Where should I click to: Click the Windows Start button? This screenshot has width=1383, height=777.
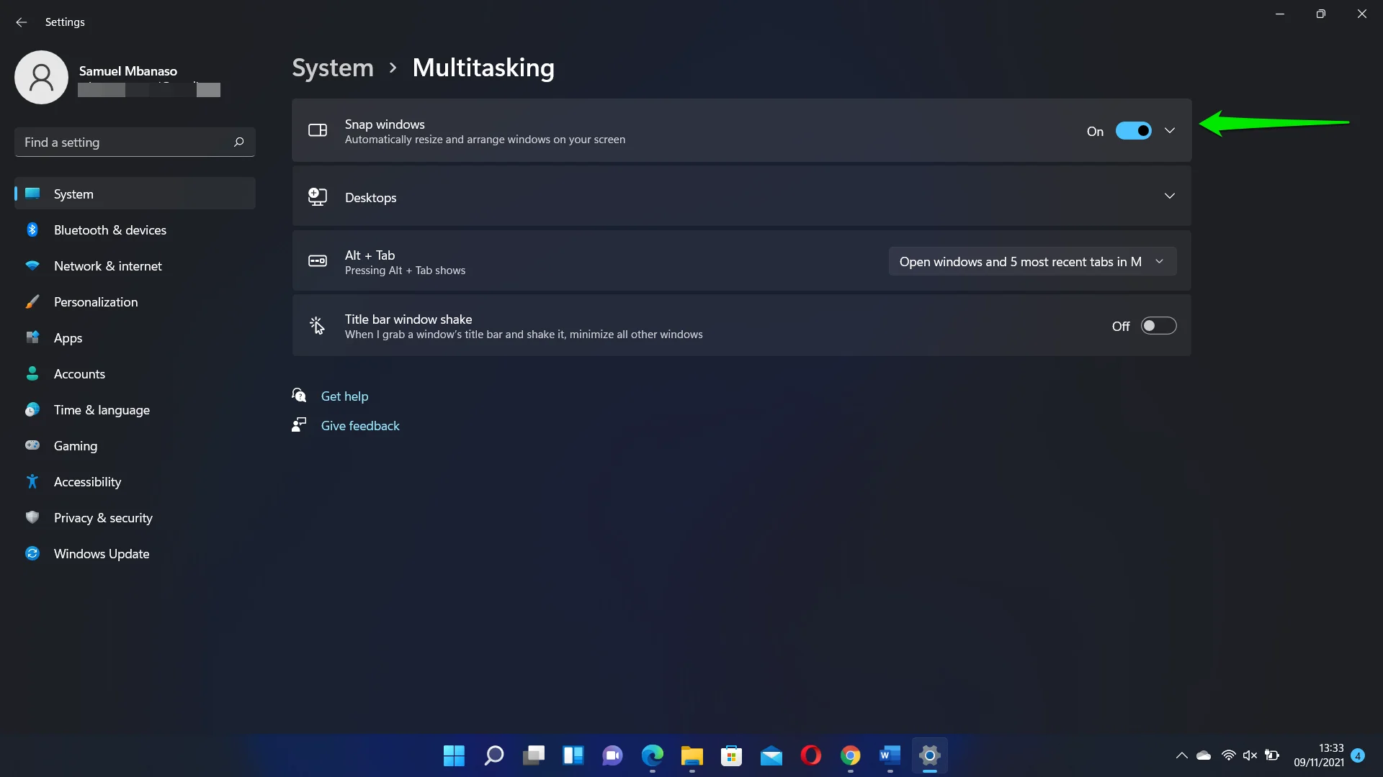pyautogui.click(x=454, y=755)
